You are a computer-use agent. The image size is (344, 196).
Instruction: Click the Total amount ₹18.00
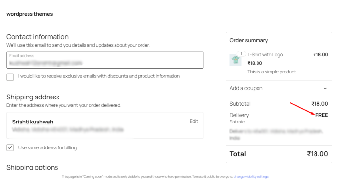pos(317,154)
